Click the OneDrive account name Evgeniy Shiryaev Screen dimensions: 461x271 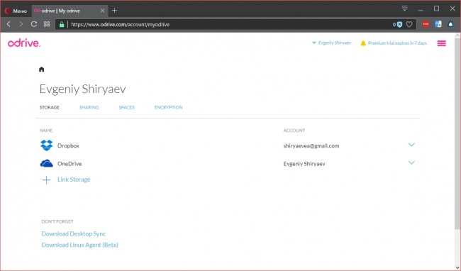304,164
